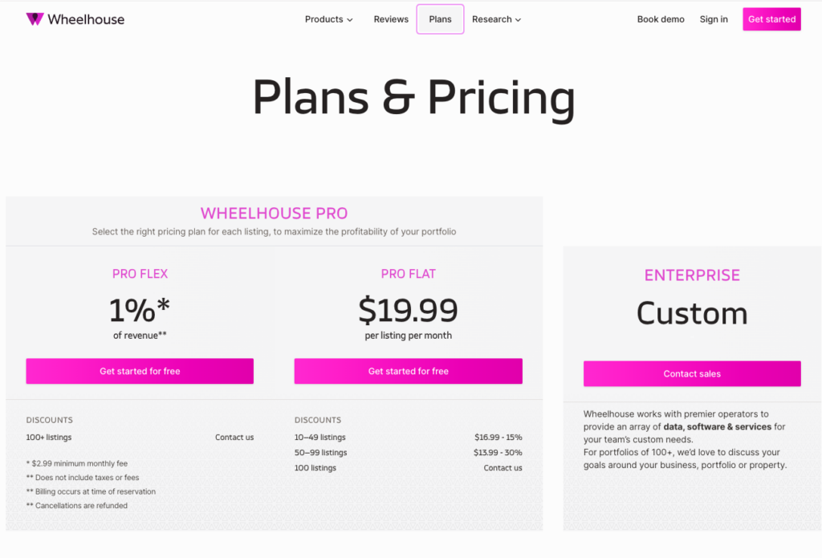Open the Sign in link
The image size is (822, 558).
(714, 19)
